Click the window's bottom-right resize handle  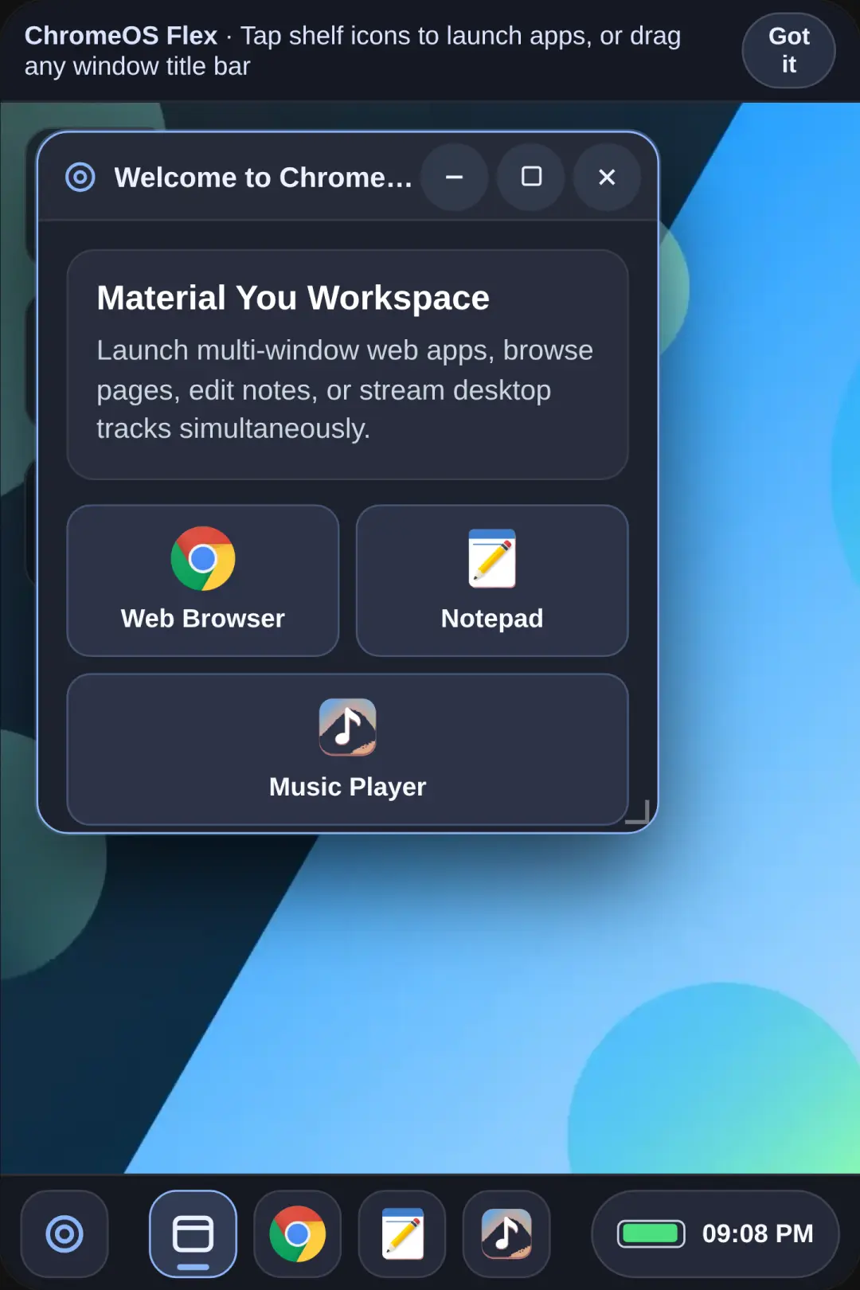tap(638, 811)
